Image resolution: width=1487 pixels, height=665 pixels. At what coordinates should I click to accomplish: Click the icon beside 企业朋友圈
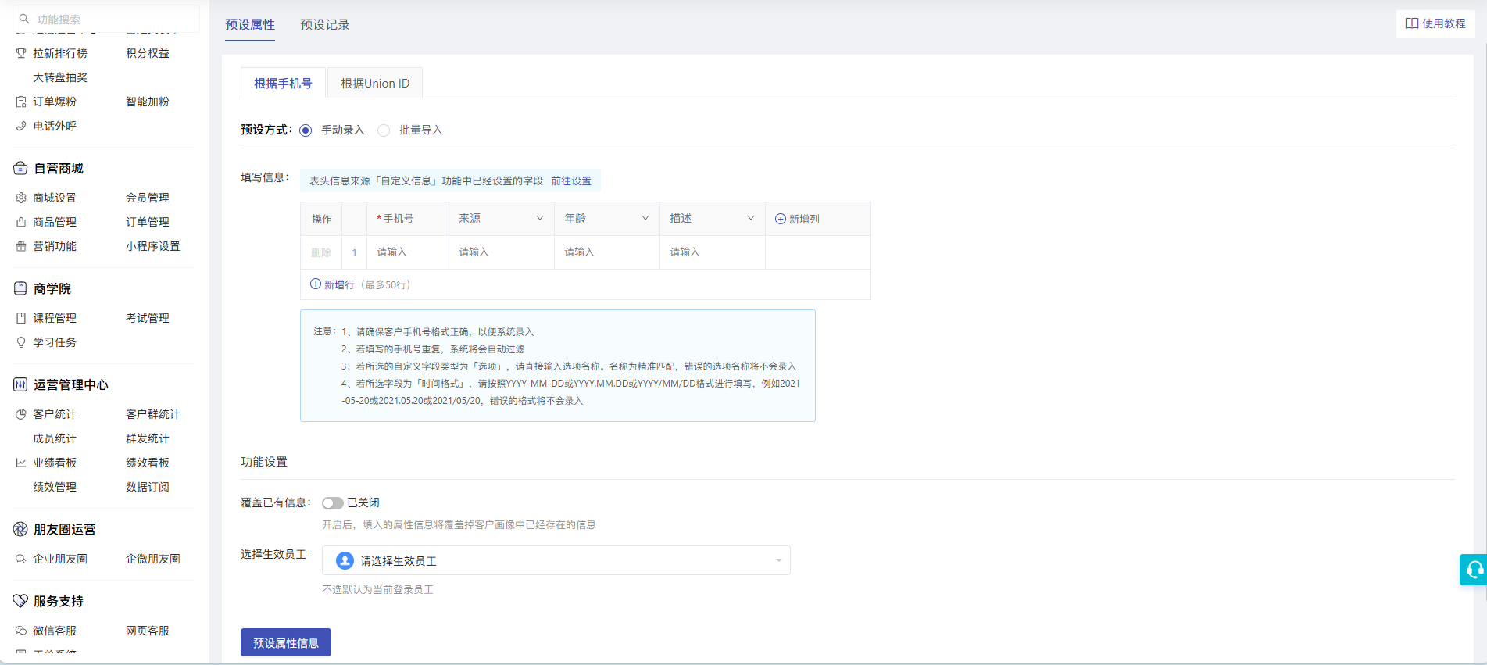click(21, 559)
